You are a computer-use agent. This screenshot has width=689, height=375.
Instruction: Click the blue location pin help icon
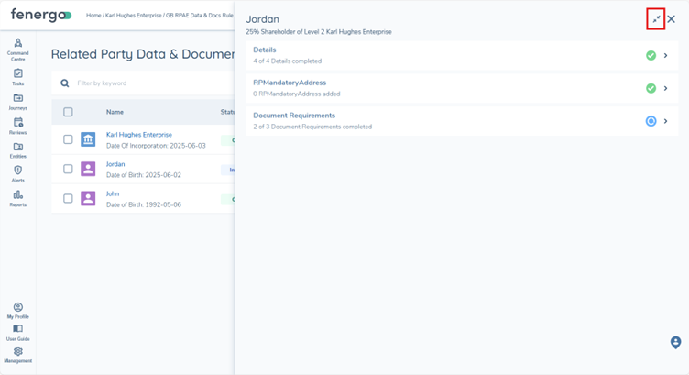(x=676, y=343)
